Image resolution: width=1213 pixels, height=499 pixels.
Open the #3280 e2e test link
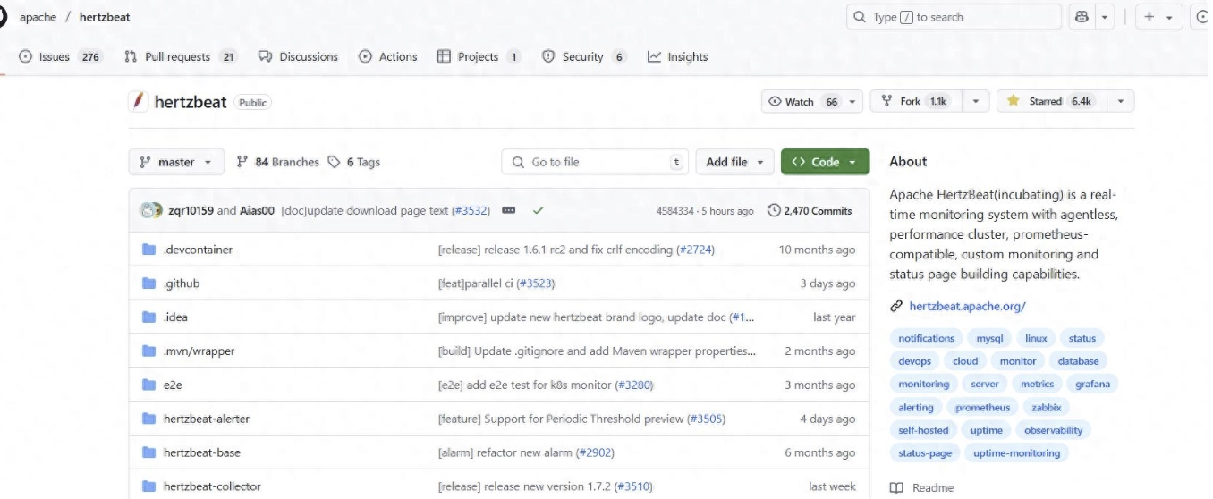tap(634, 385)
